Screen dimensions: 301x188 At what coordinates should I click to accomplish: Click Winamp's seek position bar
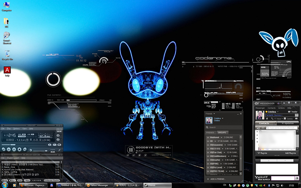(x=23, y=145)
